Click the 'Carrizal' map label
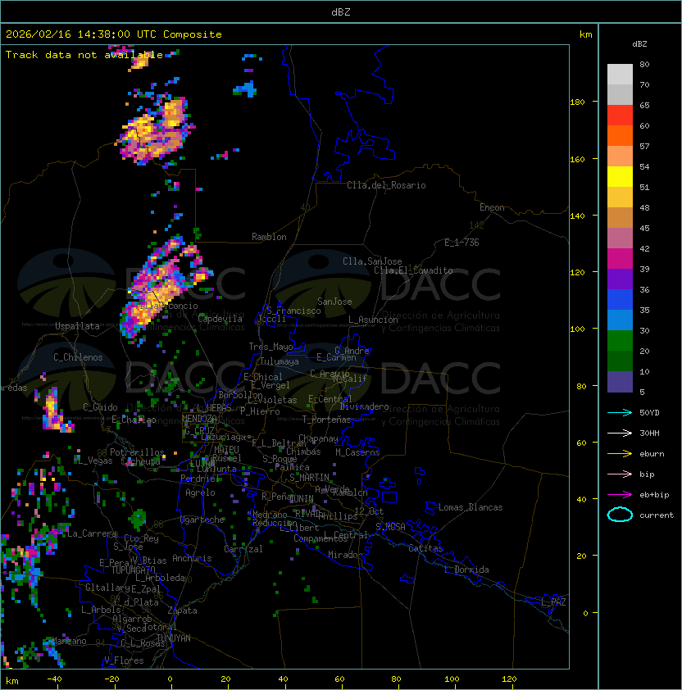 click(x=243, y=549)
